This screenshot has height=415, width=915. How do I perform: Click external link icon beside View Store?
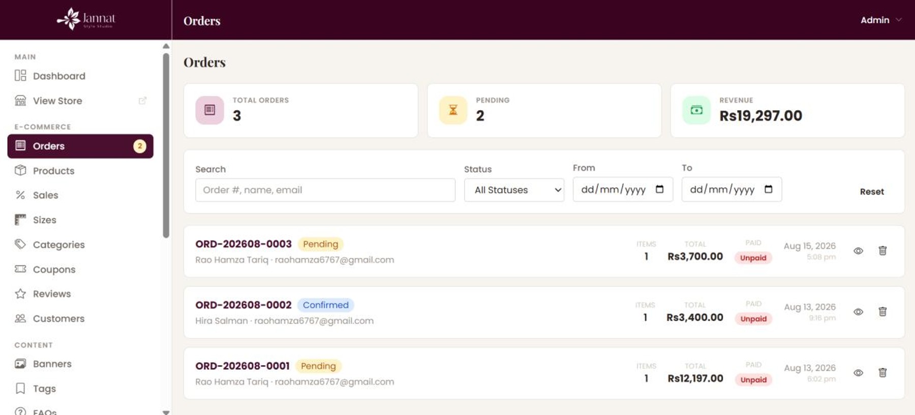click(x=142, y=101)
